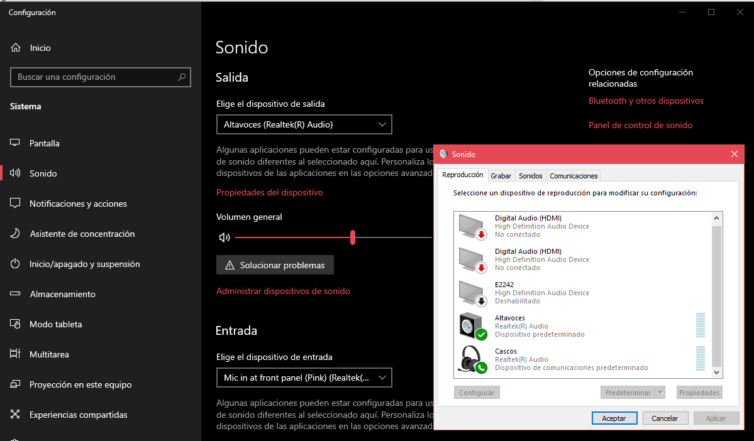The image size is (754, 441).
Task: Open Almacenamiento settings page
Action: point(101,294)
